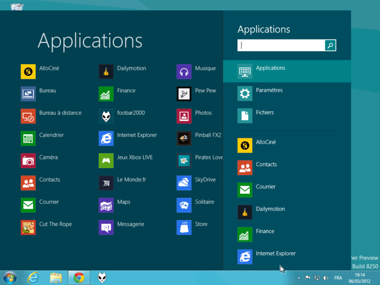
Task: Show hidden system tray icons arrow
Action: (299, 278)
